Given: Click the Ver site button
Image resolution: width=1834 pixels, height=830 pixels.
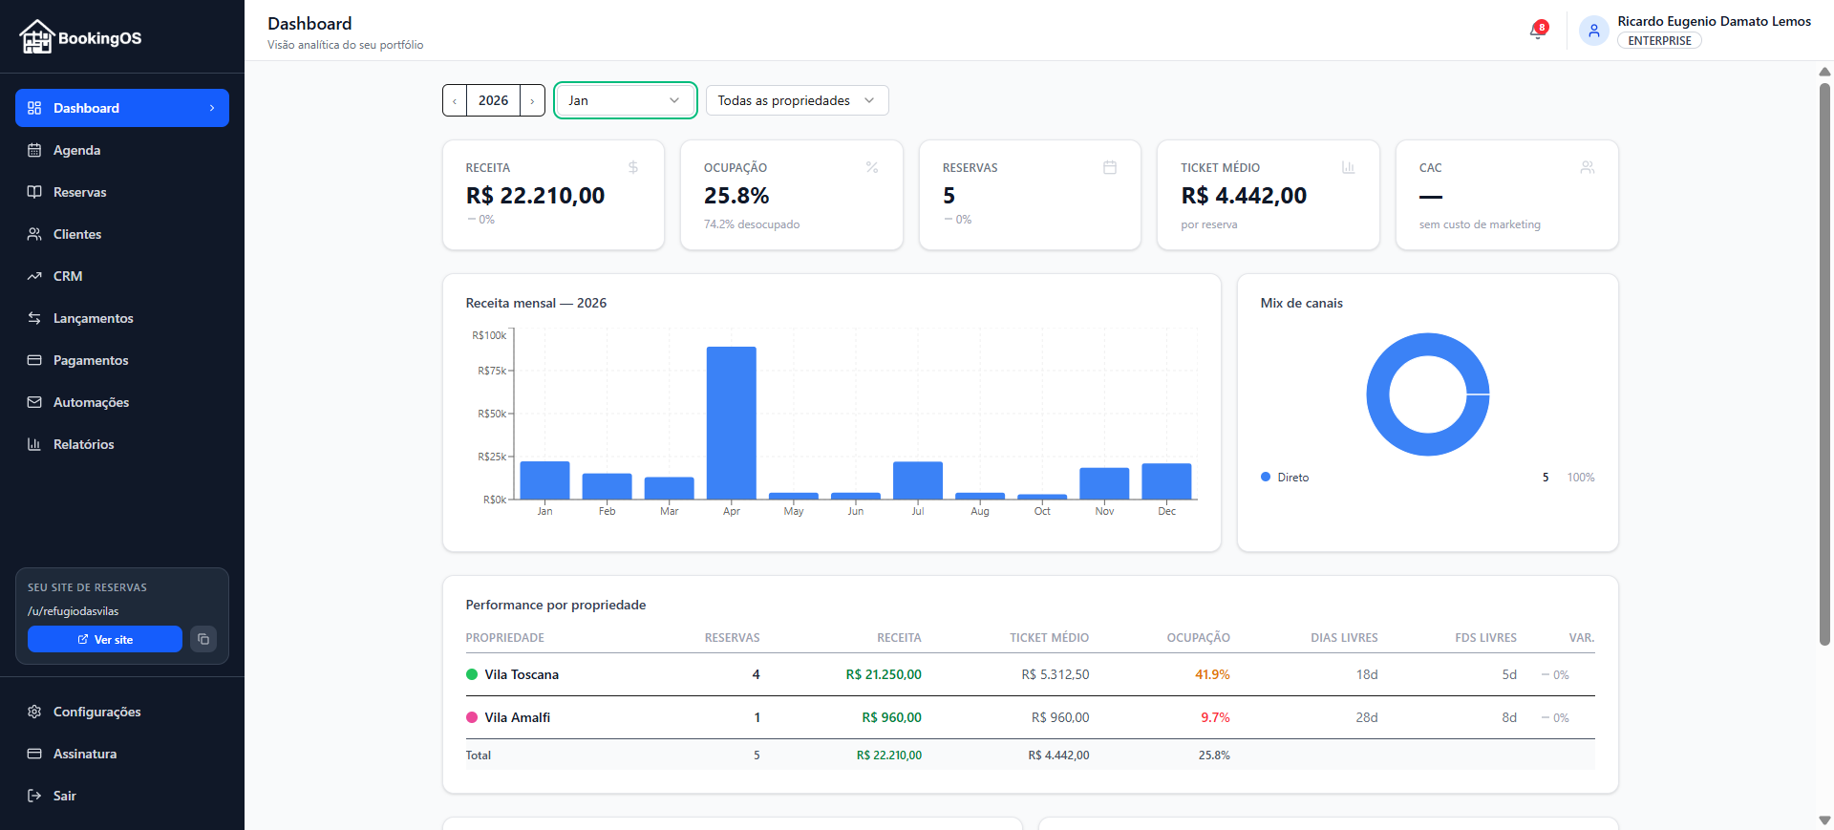Looking at the screenshot, I should (105, 639).
